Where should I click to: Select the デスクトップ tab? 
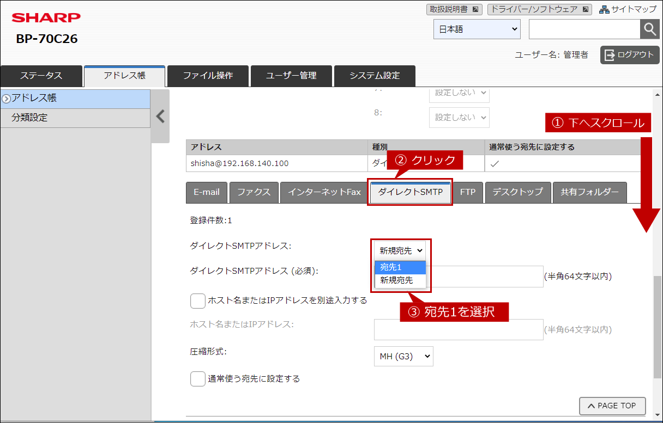click(x=518, y=192)
